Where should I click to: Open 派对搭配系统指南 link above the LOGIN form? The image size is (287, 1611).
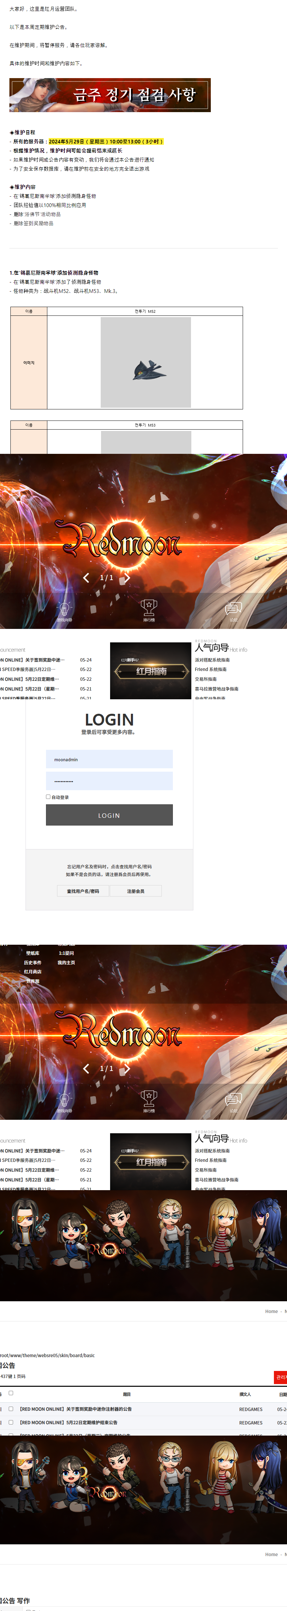212,660
